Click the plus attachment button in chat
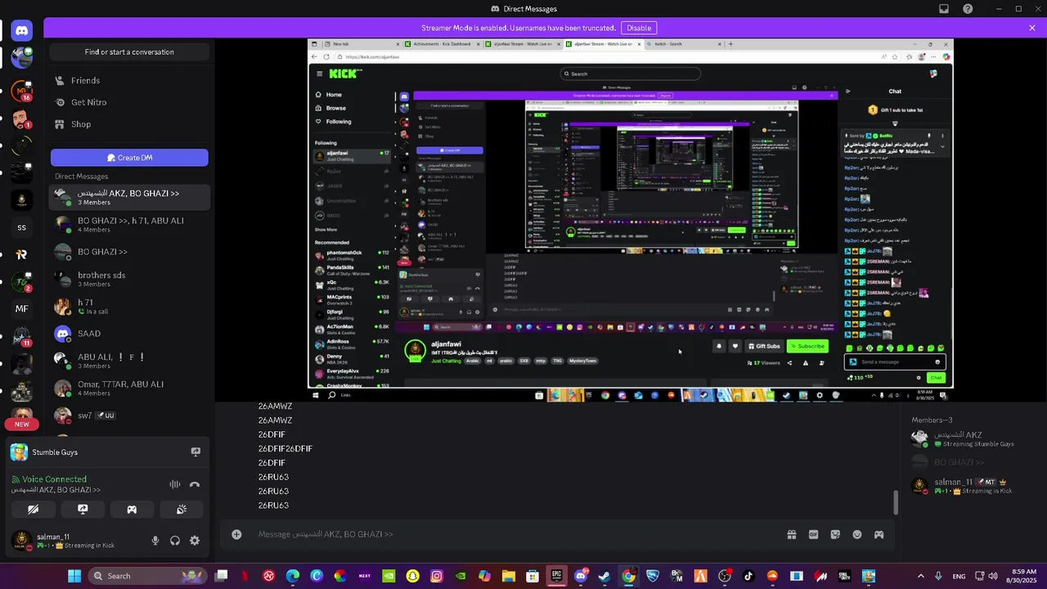 click(236, 534)
